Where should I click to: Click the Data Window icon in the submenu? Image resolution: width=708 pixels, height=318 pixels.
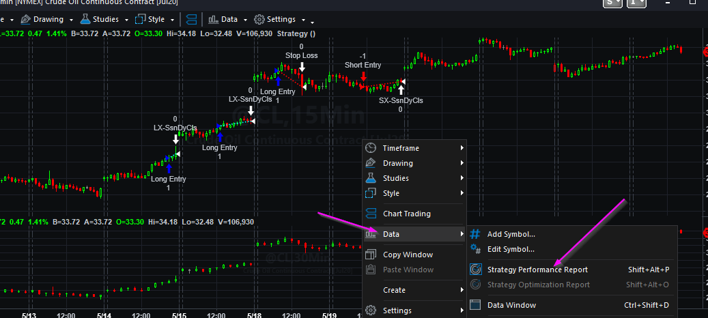pos(475,305)
